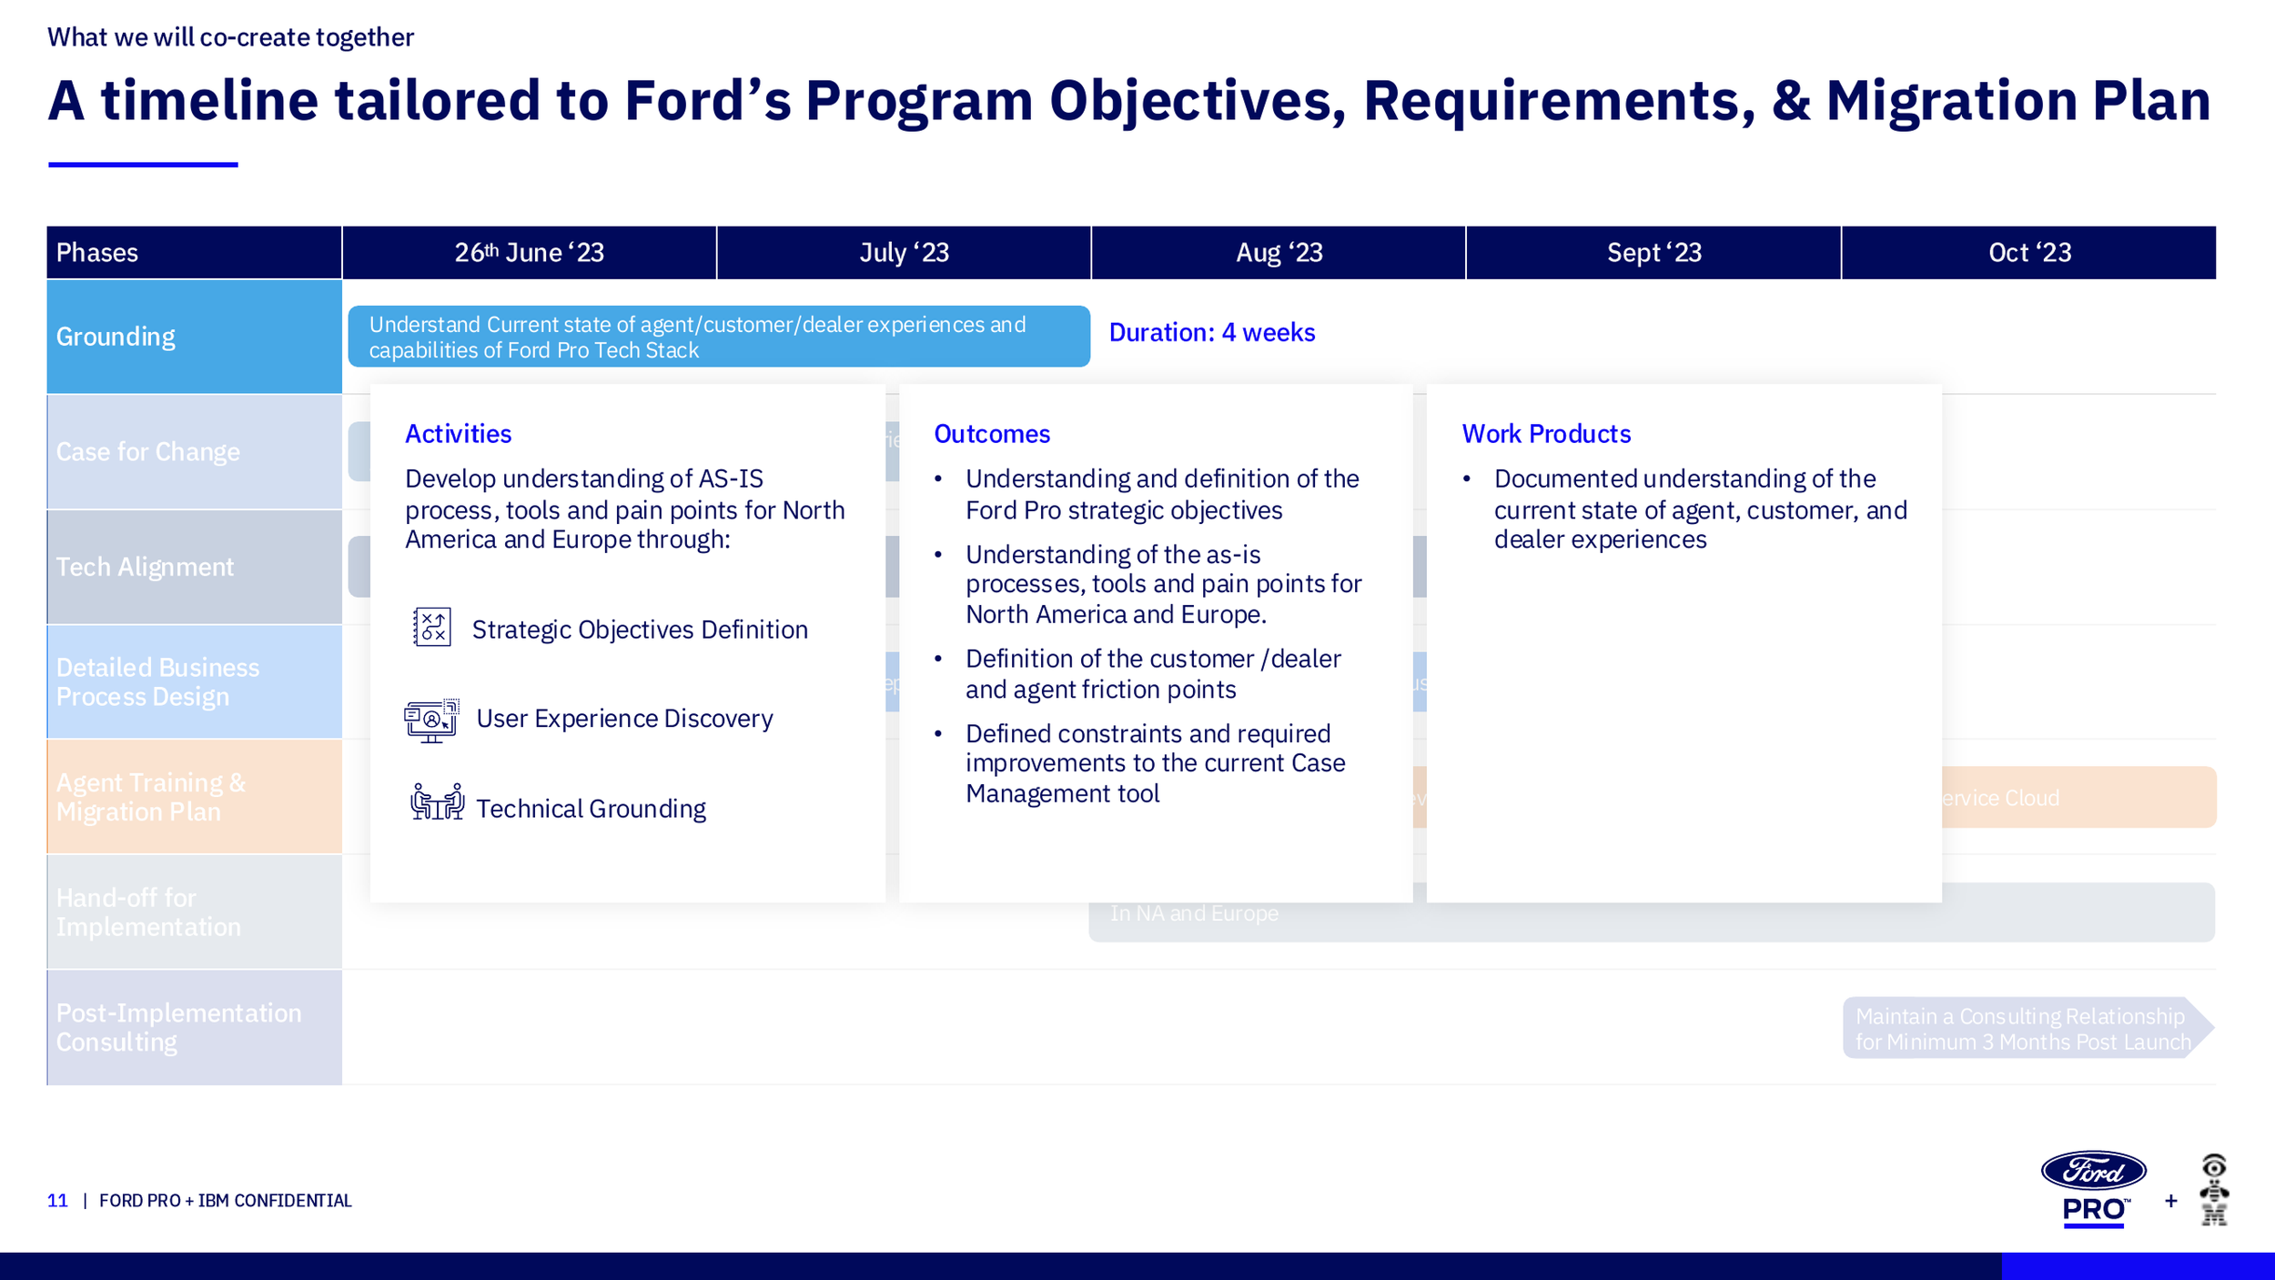Click the 'Defined constraints and required improvements' bullet

coord(1155,763)
